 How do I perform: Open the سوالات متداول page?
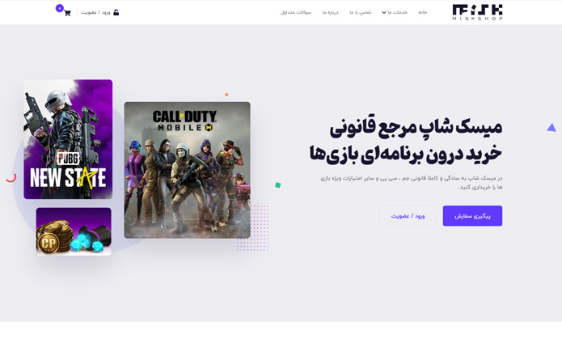point(296,12)
